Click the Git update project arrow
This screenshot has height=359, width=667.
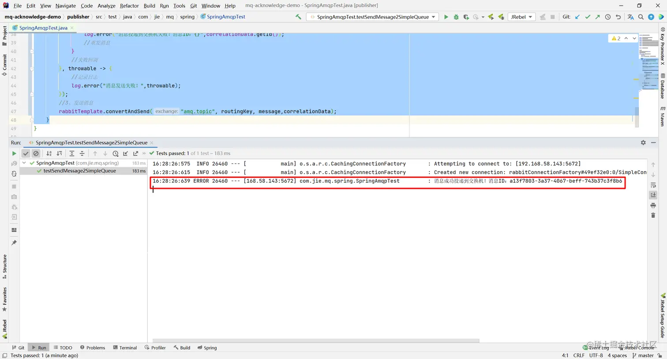[577, 17]
